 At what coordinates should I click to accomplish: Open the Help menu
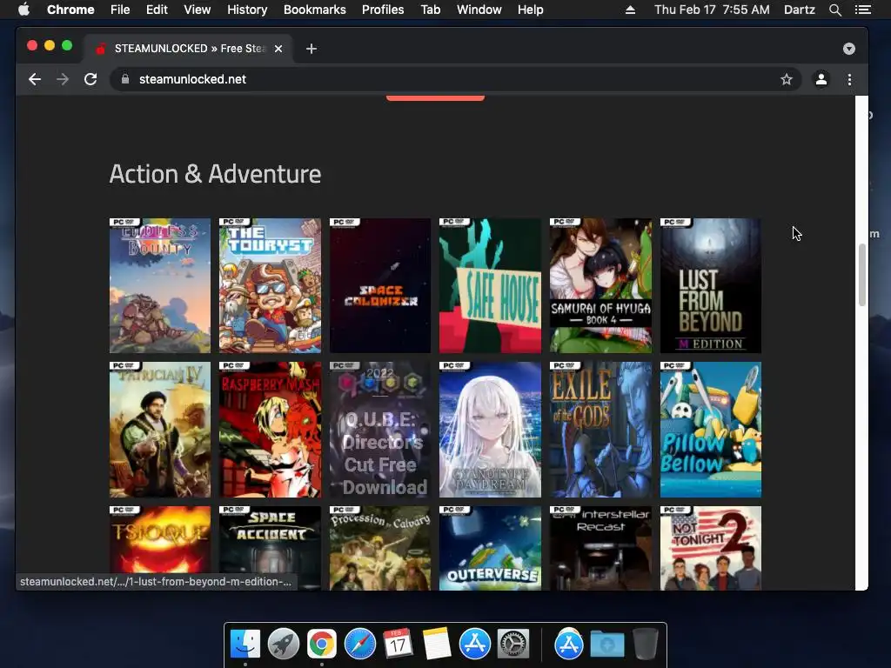coord(530,10)
